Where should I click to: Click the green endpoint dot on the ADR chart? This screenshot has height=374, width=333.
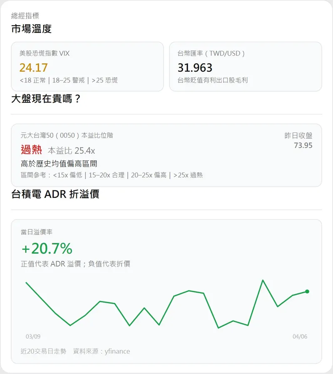307,292
